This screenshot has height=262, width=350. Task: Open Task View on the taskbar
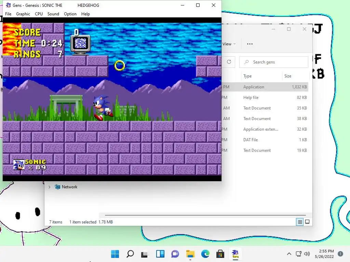pos(145,254)
